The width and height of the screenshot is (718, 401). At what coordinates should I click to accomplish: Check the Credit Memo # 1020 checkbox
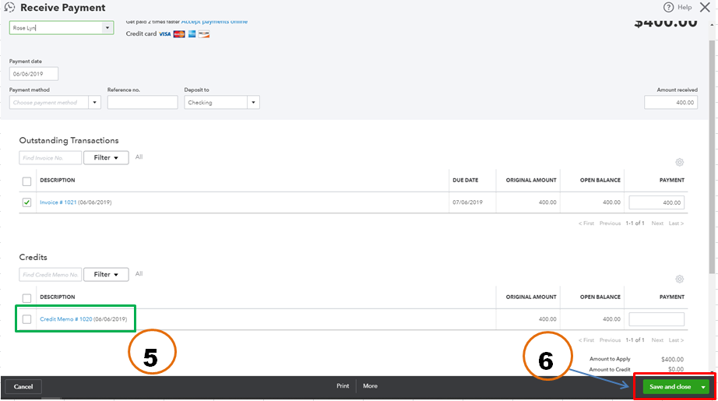[27, 319]
